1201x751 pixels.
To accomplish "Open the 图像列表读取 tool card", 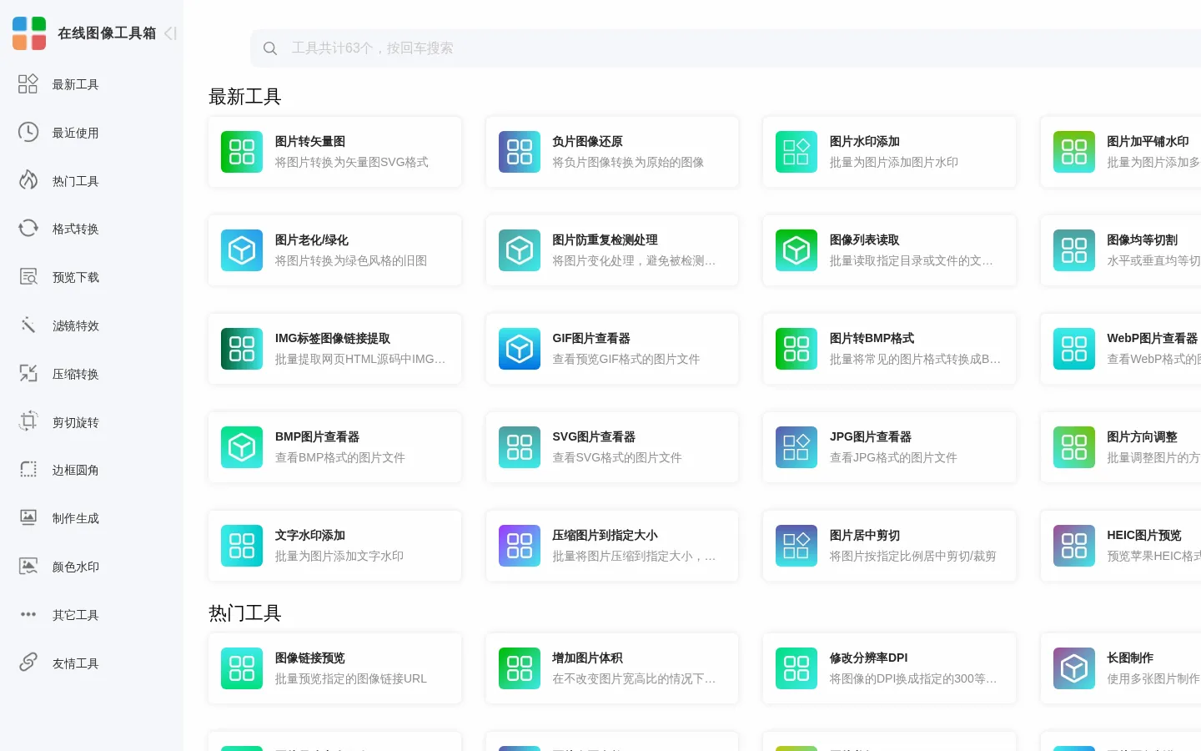I will [x=889, y=250].
